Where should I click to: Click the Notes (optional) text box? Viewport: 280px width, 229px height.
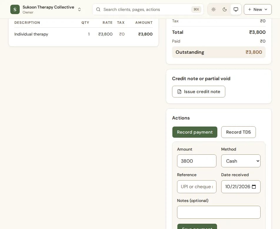tap(219, 212)
